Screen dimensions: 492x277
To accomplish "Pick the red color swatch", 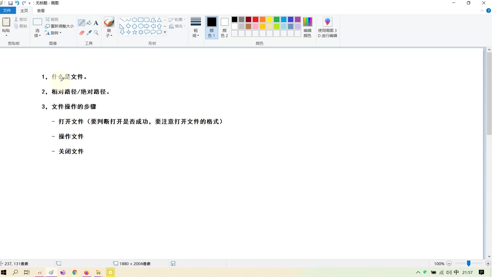I will coord(256,20).
